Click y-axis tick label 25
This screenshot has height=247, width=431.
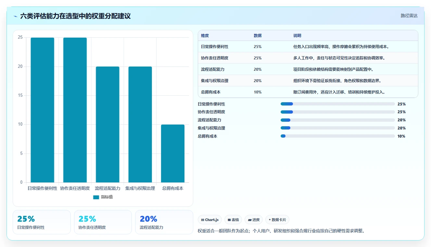(x=20, y=37)
